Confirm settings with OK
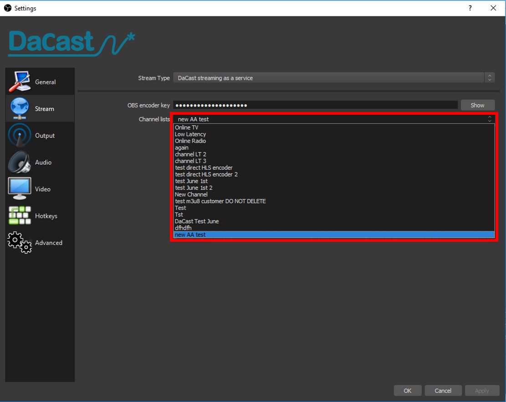Screen dimensions: 506x402 click(408, 390)
